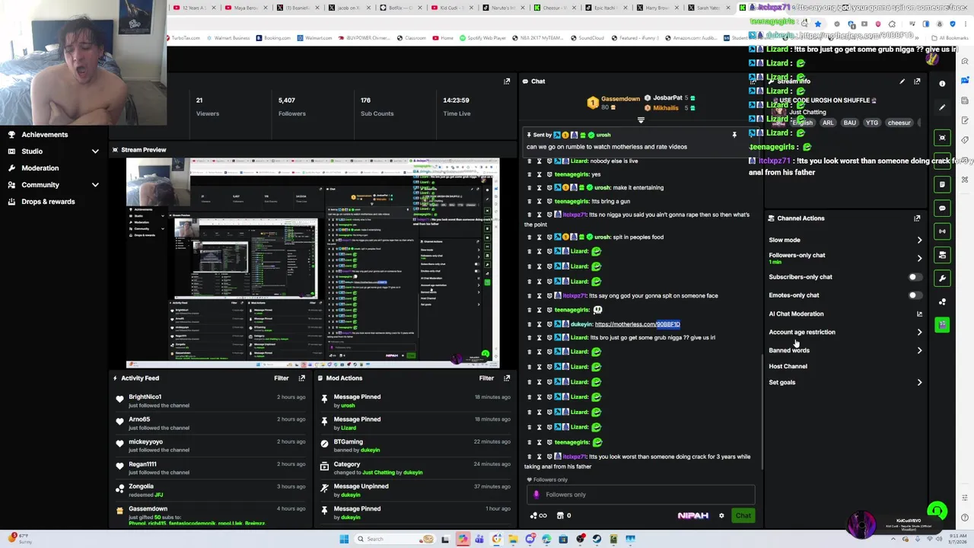974x548 pixels.
Task: Pop out the Stream info panel
Action: (x=917, y=81)
